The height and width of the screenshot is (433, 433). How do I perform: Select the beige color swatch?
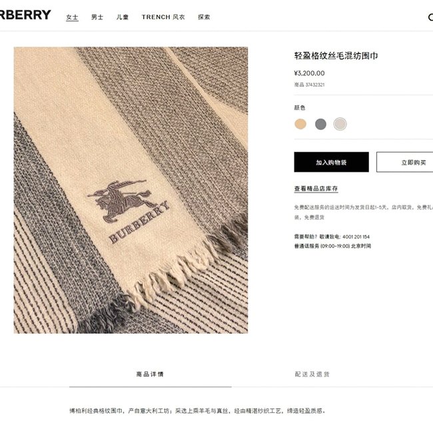pos(300,124)
